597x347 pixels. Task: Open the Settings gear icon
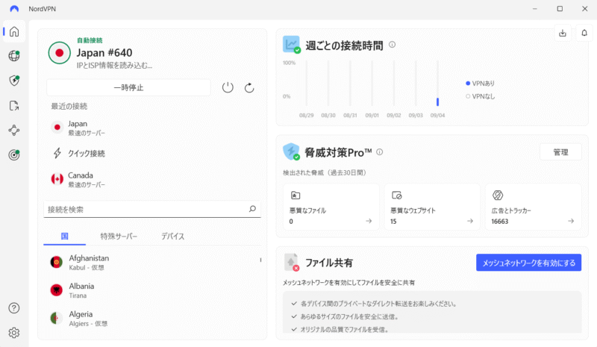pyautogui.click(x=14, y=333)
